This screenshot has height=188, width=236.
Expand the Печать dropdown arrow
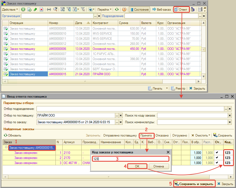[167, 88]
